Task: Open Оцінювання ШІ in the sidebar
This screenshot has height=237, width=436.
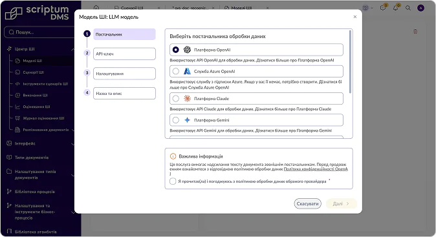Action: [36, 107]
